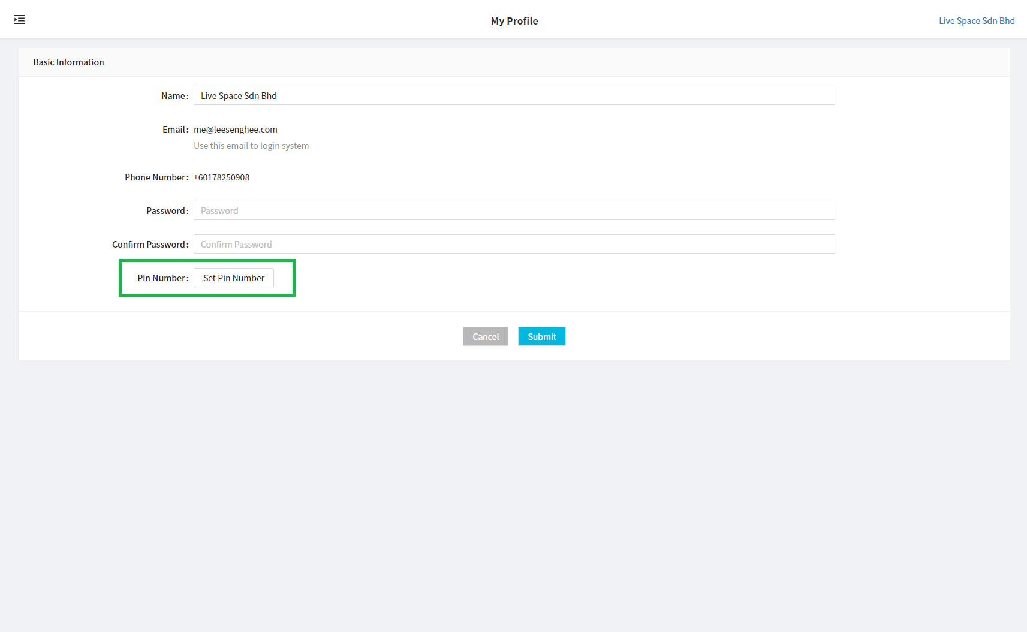Submit the profile form

tap(541, 336)
